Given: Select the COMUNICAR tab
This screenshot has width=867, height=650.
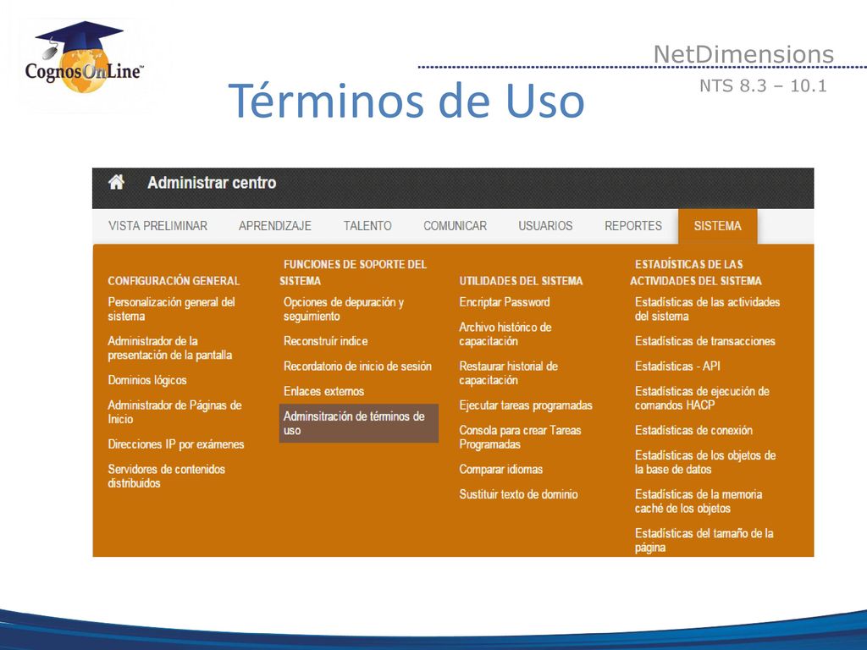Looking at the screenshot, I should click(455, 225).
